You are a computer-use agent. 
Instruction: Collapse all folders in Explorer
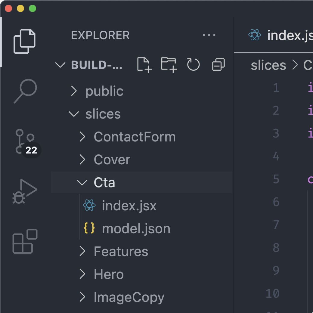[218, 64]
